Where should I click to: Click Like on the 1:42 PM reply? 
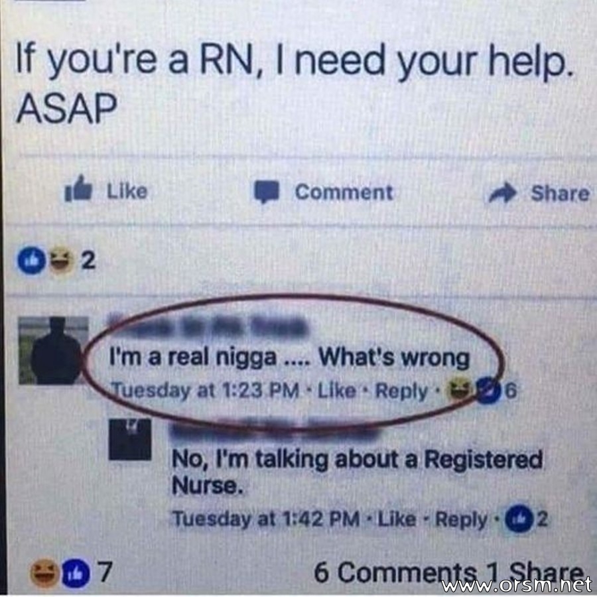point(397,519)
